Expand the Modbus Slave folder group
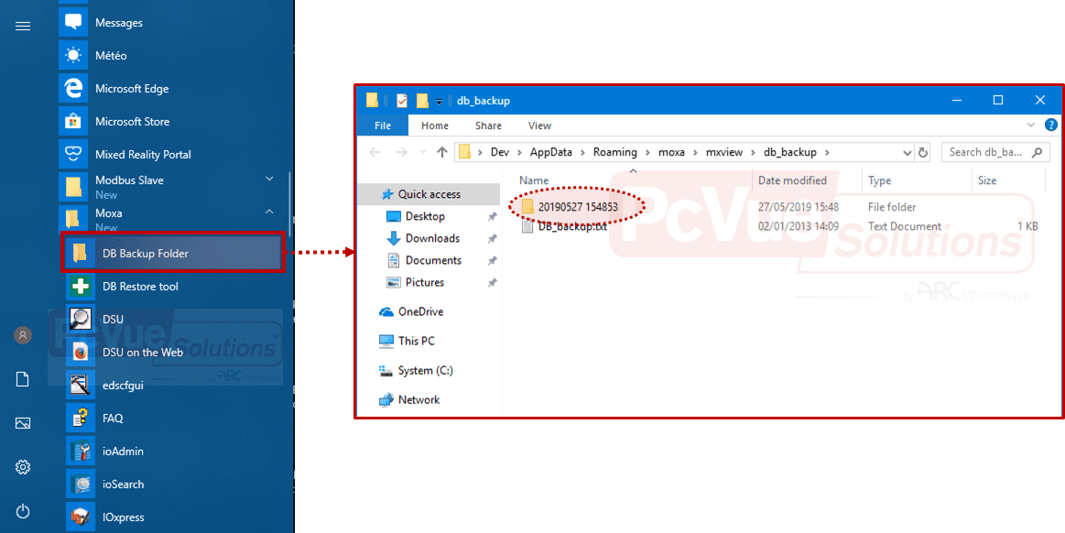The image size is (1065, 533). tap(269, 179)
